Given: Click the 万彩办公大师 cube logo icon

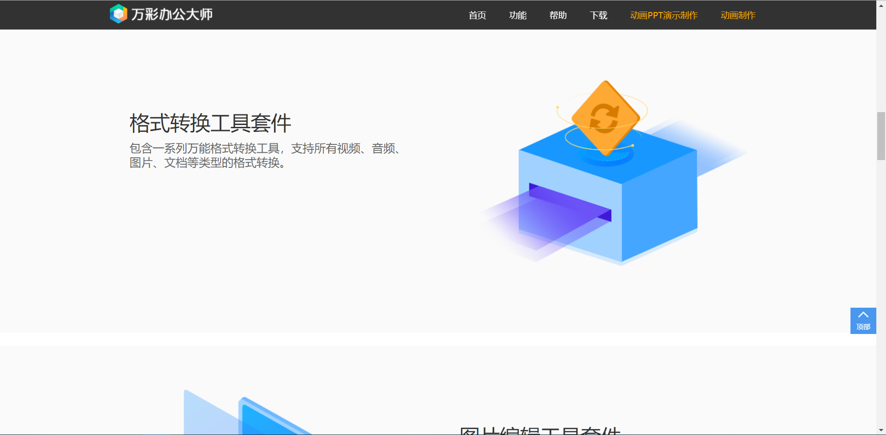Looking at the screenshot, I should pos(118,14).
